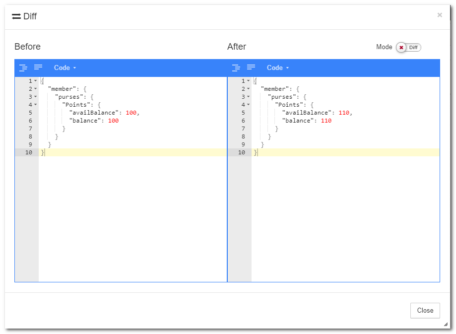Format JSON in the Before editor

23,67
